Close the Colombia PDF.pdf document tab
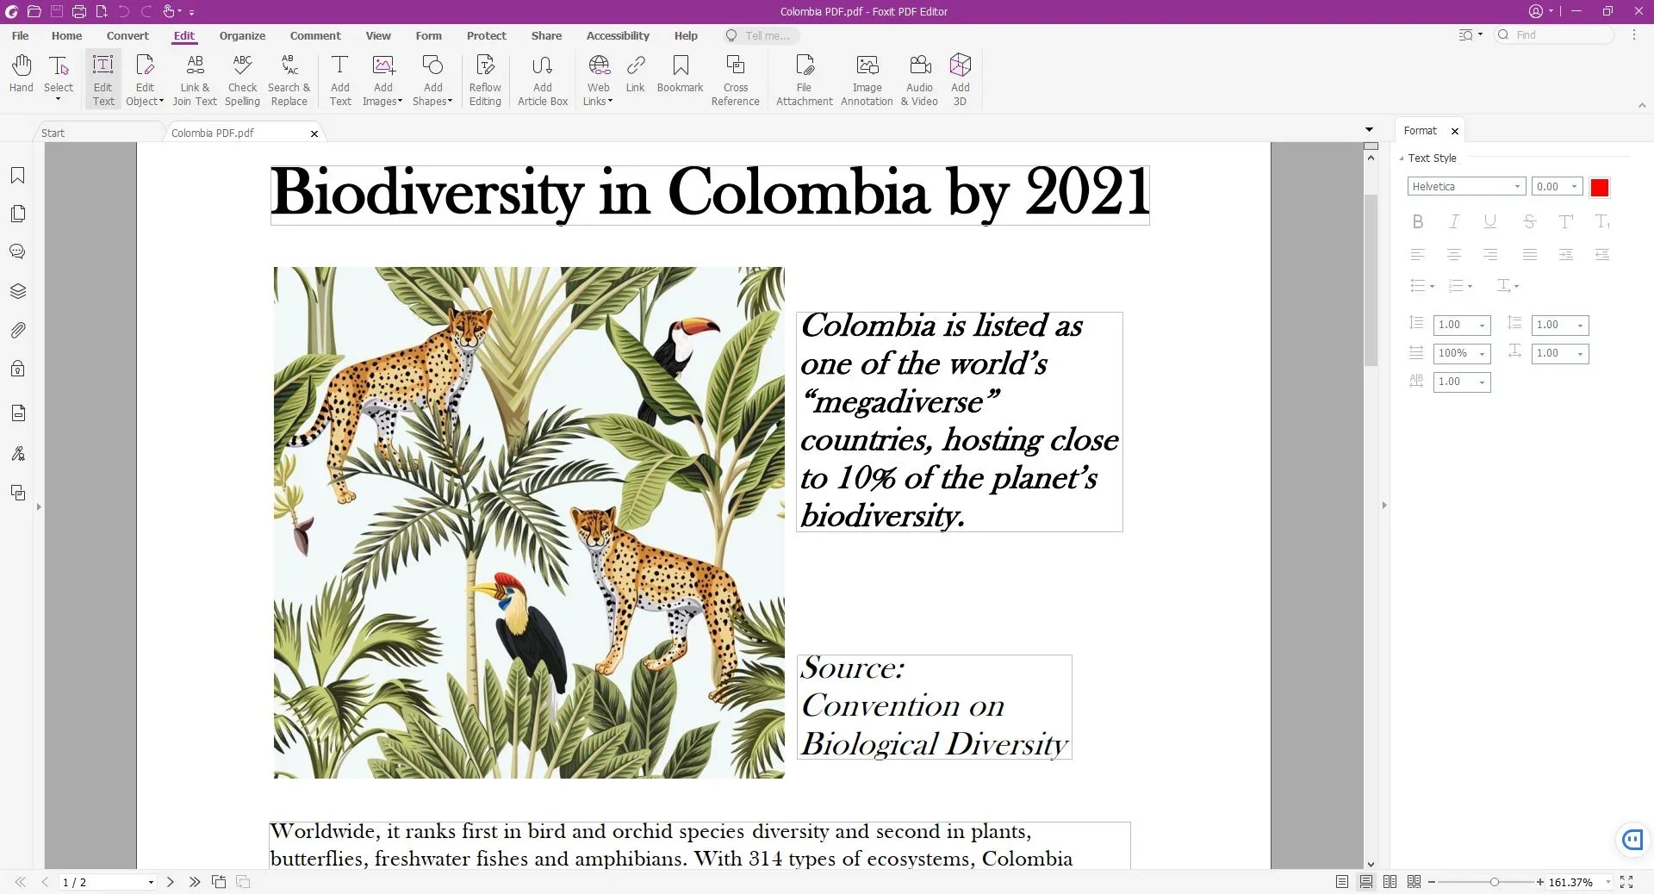 314,133
